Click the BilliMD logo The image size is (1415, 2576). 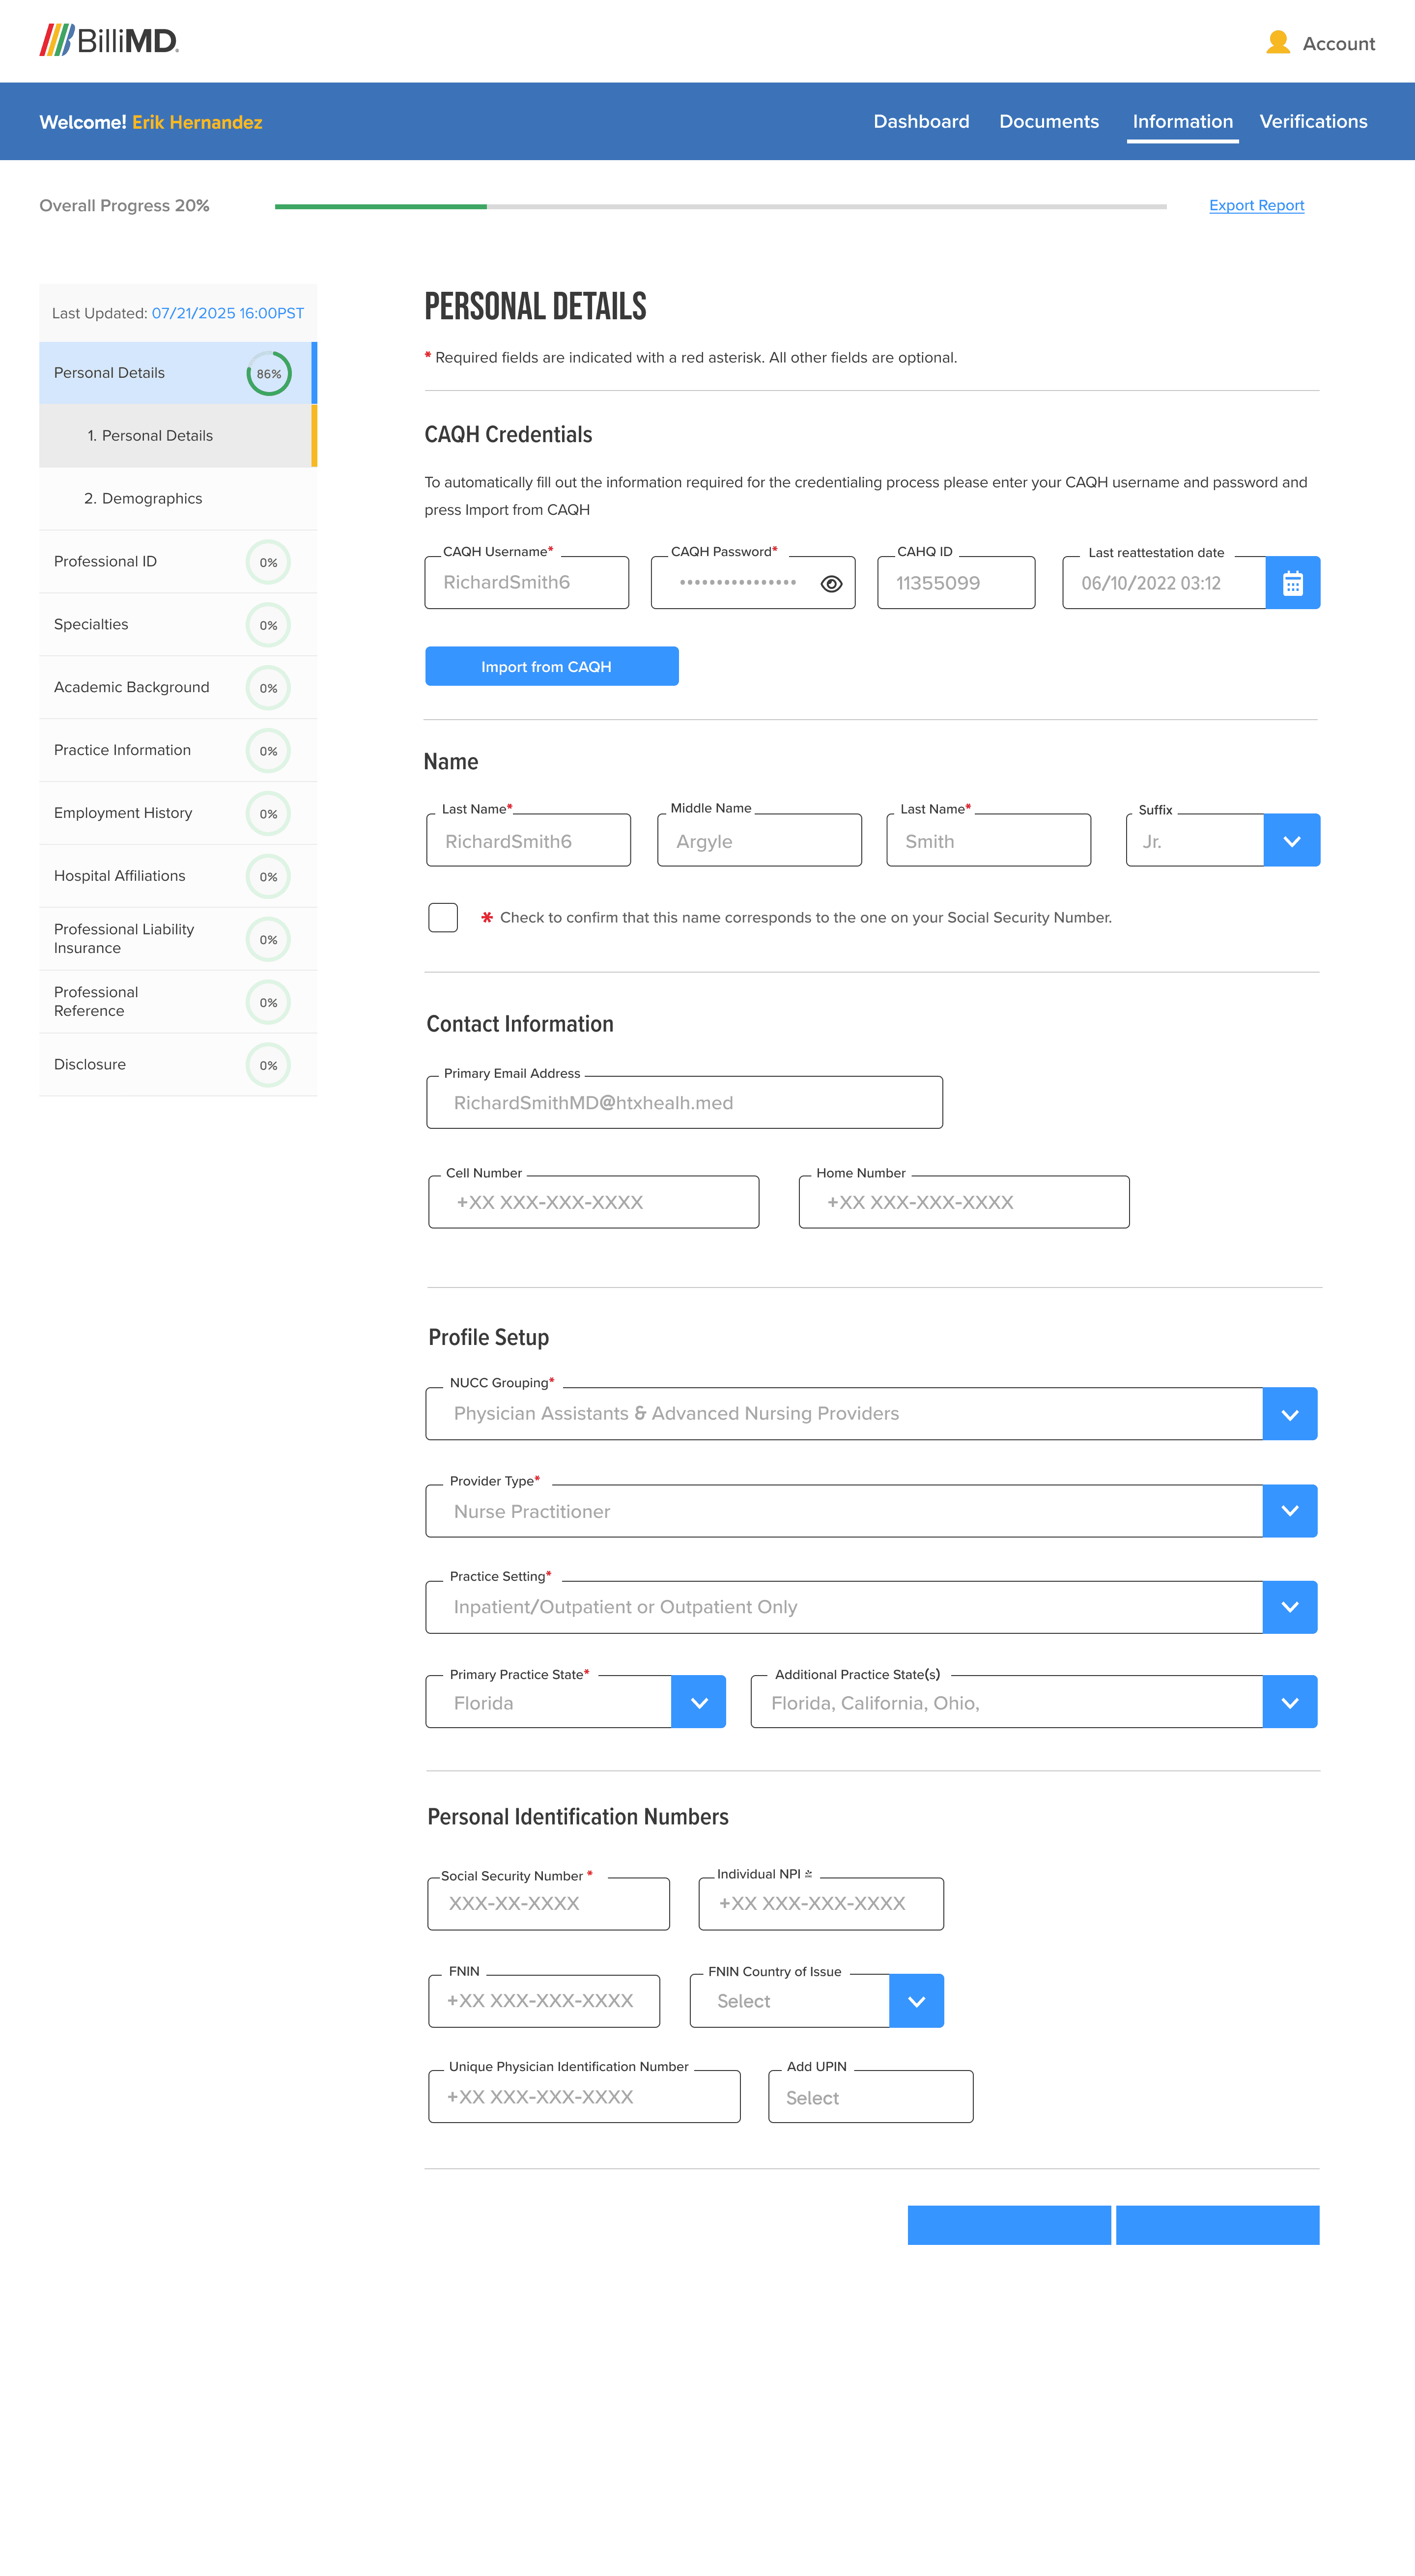(109, 41)
